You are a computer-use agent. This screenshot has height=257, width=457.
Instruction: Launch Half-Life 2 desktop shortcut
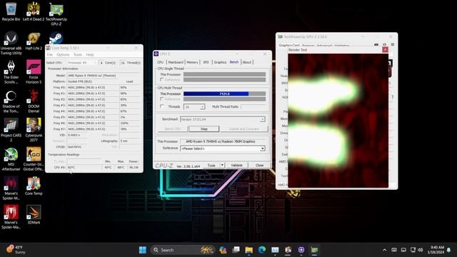[x=34, y=41]
